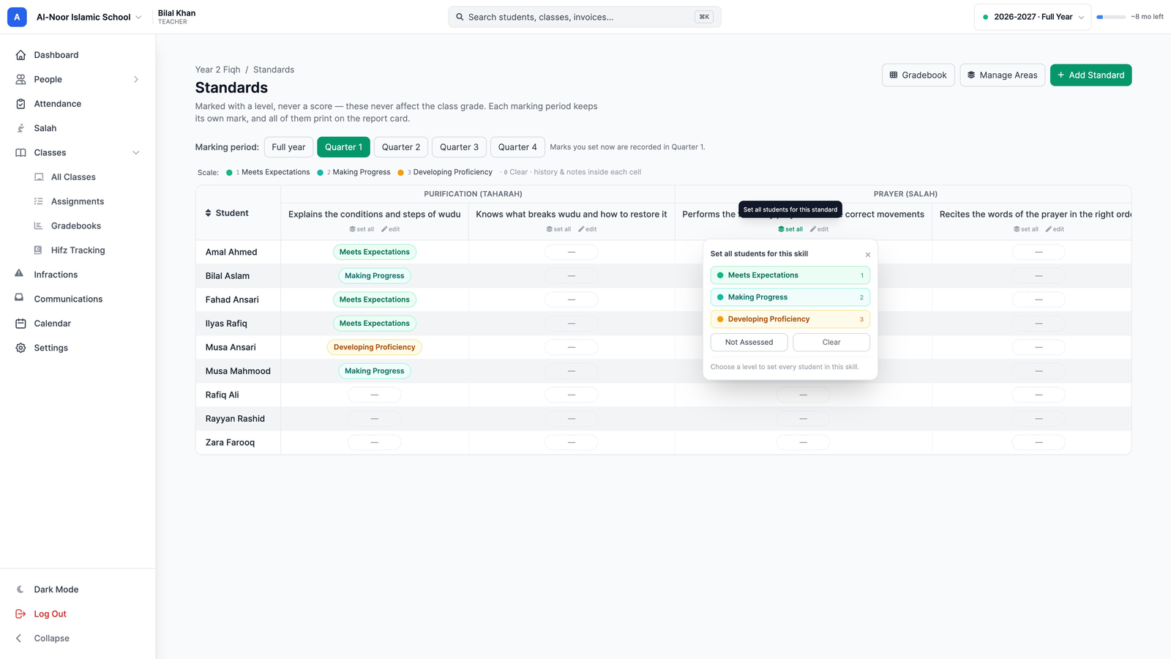Screen dimensions: 1171x659
Task: Open Settings gear icon
Action: point(20,348)
